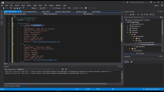Click the Home icon in Solution Explorer
The width and height of the screenshot is (164, 92).
(131, 15)
